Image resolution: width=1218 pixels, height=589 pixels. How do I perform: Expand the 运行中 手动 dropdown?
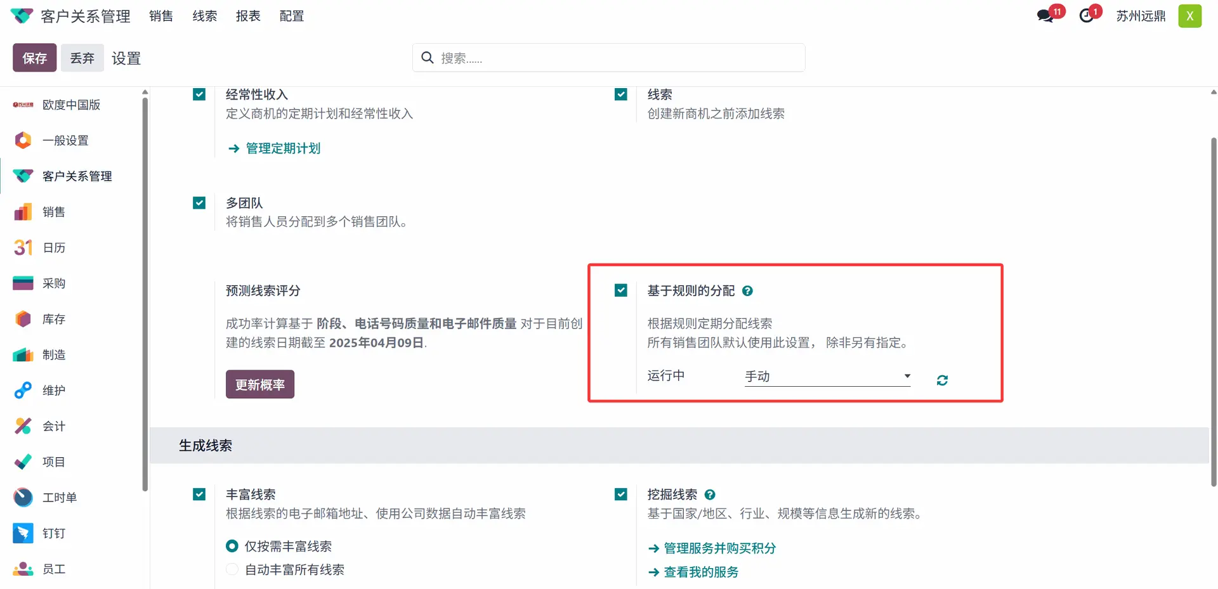[x=827, y=377]
